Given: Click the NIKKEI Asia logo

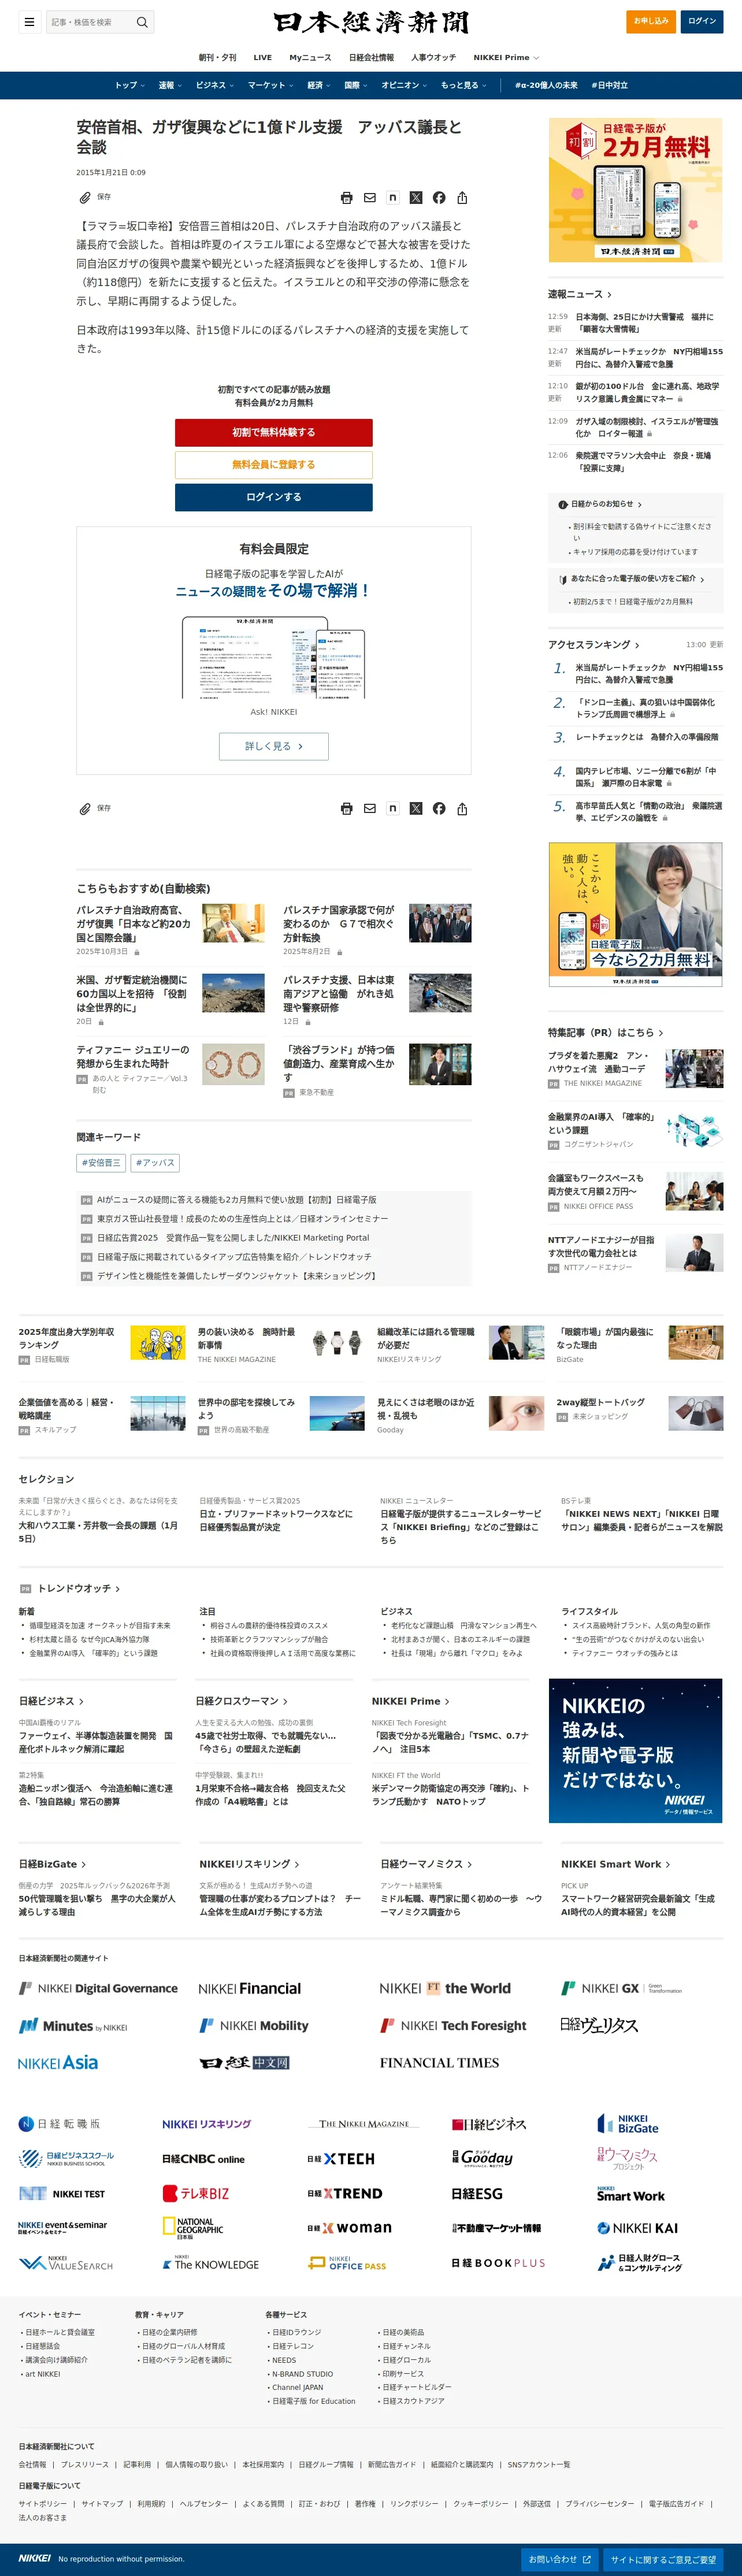Looking at the screenshot, I should click(58, 2062).
